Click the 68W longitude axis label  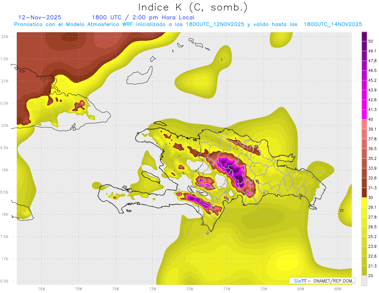pos(337,289)
